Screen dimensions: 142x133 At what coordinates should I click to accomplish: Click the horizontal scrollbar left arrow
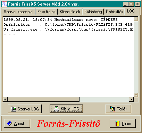coord(5,99)
